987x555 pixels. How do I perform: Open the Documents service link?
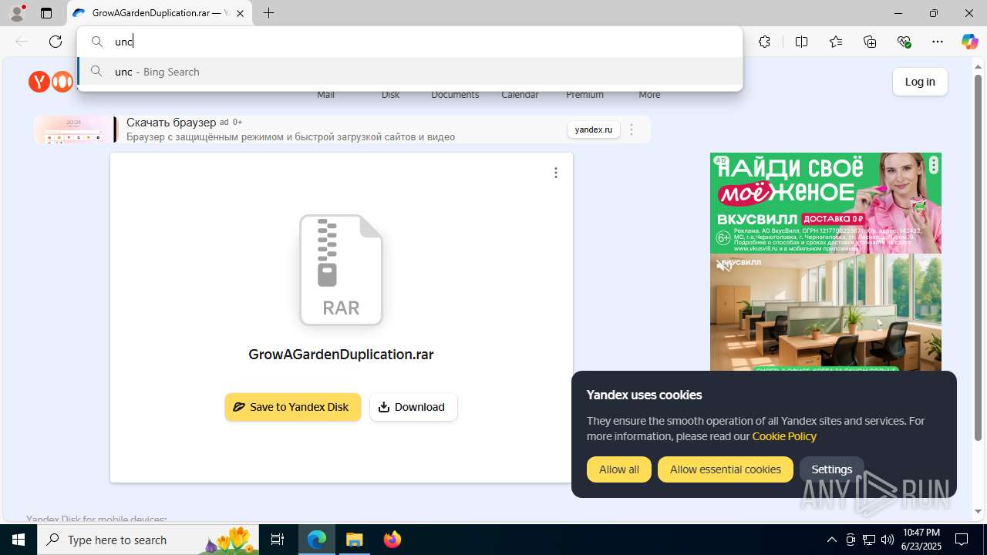tap(455, 95)
